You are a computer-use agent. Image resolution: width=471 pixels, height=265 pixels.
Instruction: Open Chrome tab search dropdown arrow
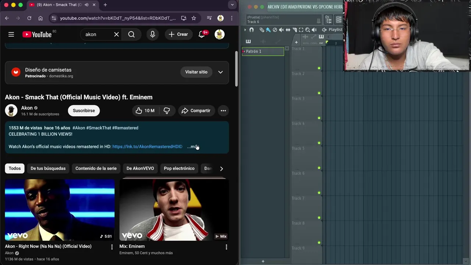point(232,5)
